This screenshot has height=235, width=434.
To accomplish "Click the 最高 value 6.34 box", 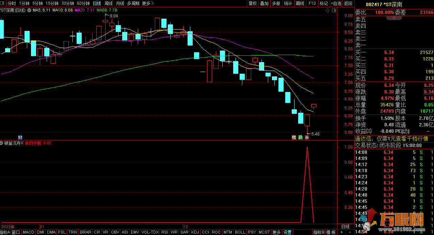I will coord(429,92).
